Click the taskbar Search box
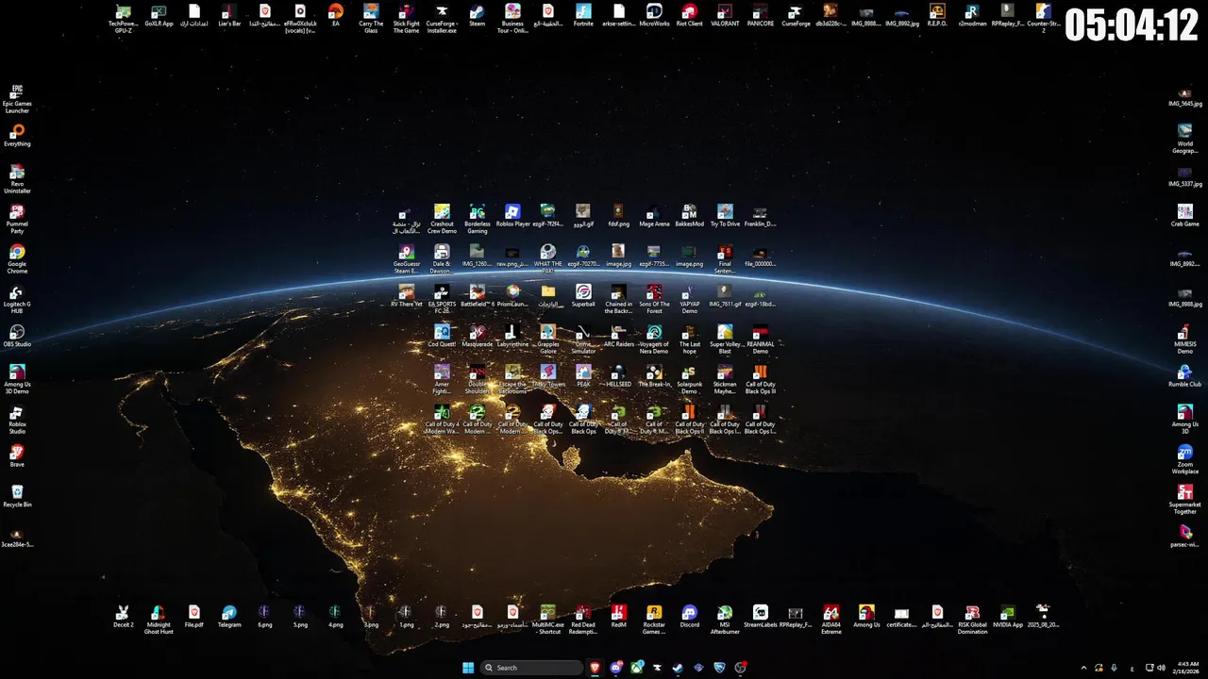The image size is (1208, 679). pos(532,668)
